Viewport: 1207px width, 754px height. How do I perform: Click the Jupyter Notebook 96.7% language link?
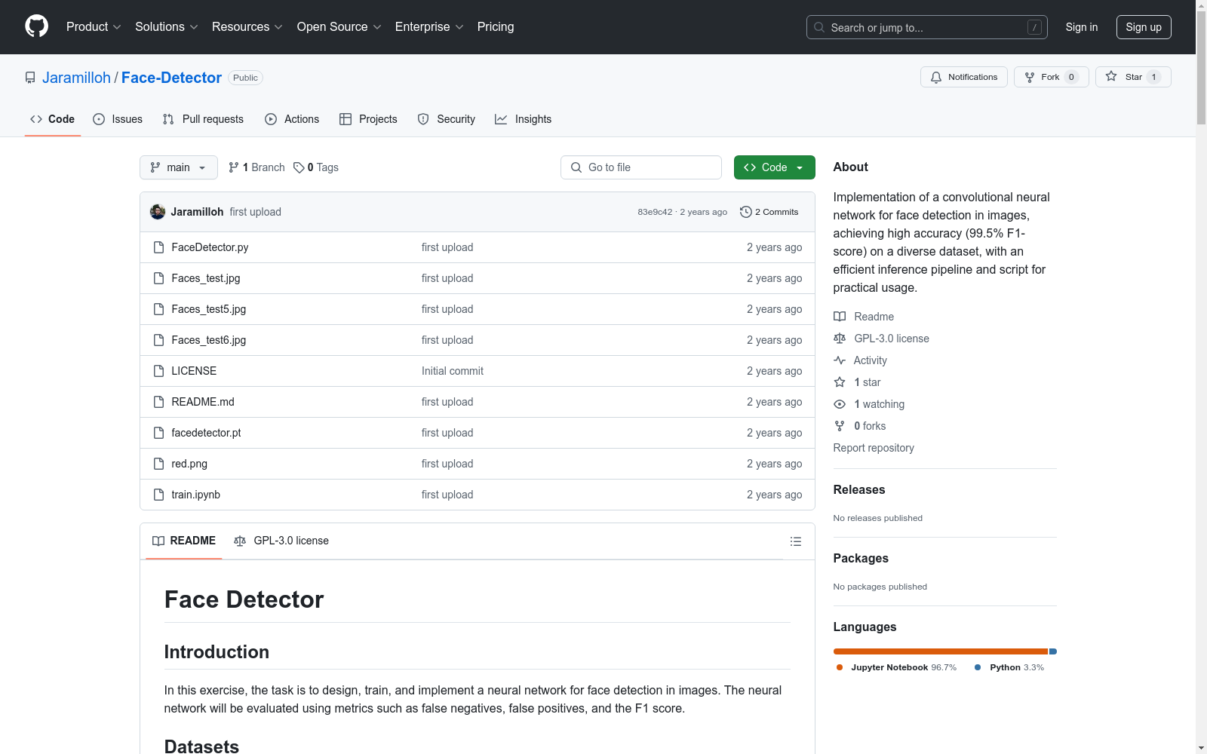point(897,667)
